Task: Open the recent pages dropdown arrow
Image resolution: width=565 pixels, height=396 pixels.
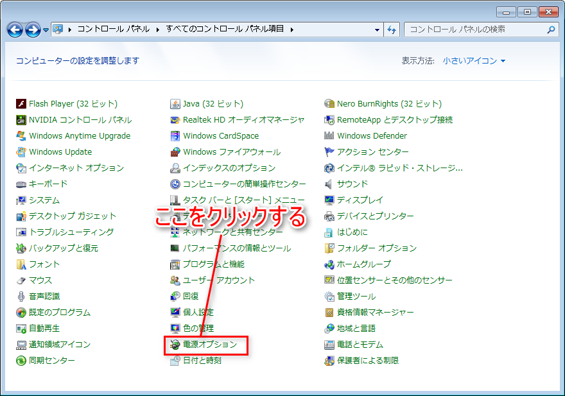Action: tap(46, 30)
